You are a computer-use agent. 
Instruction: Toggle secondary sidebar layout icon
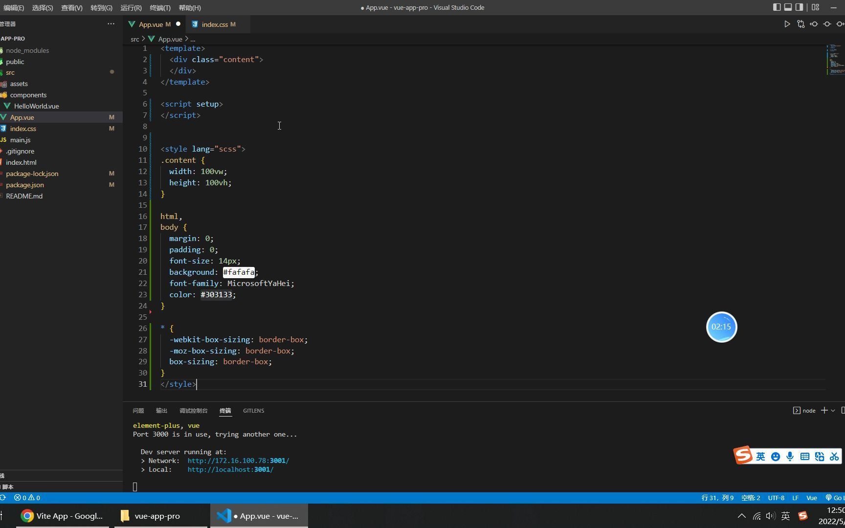pos(799,7)
